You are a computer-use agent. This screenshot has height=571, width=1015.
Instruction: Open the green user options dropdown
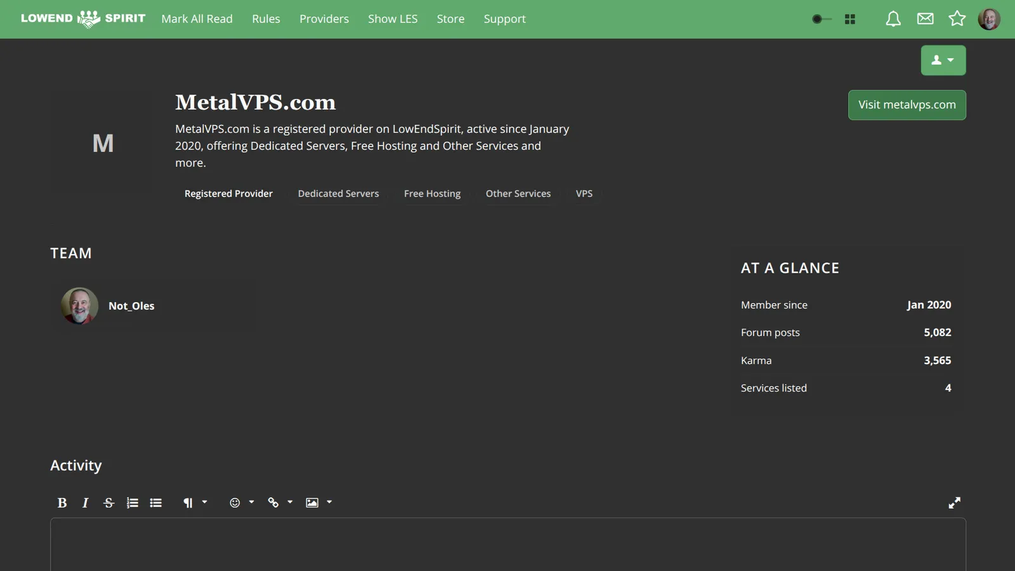click(x=943, y=60)
